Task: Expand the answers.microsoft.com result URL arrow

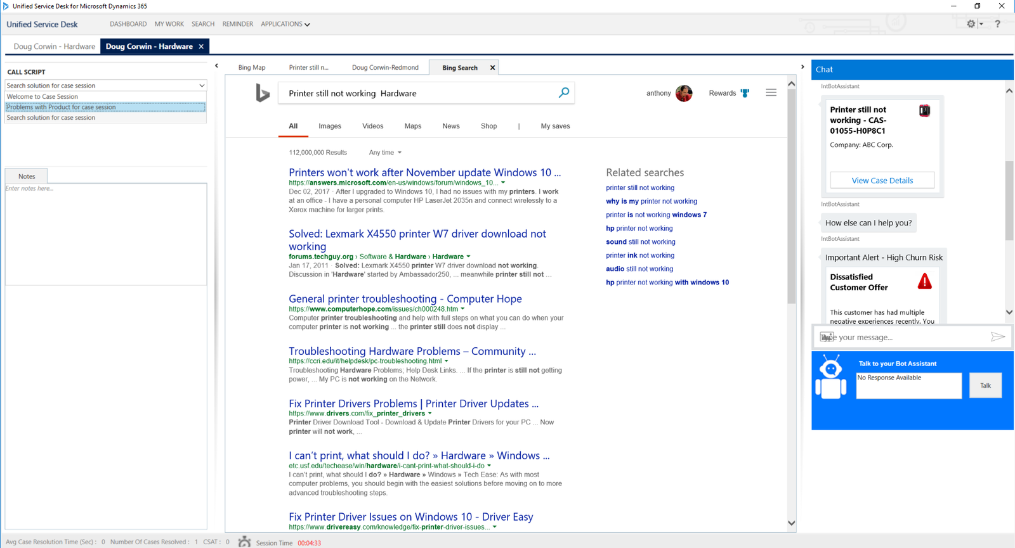Action: click(x=503, y=182)
